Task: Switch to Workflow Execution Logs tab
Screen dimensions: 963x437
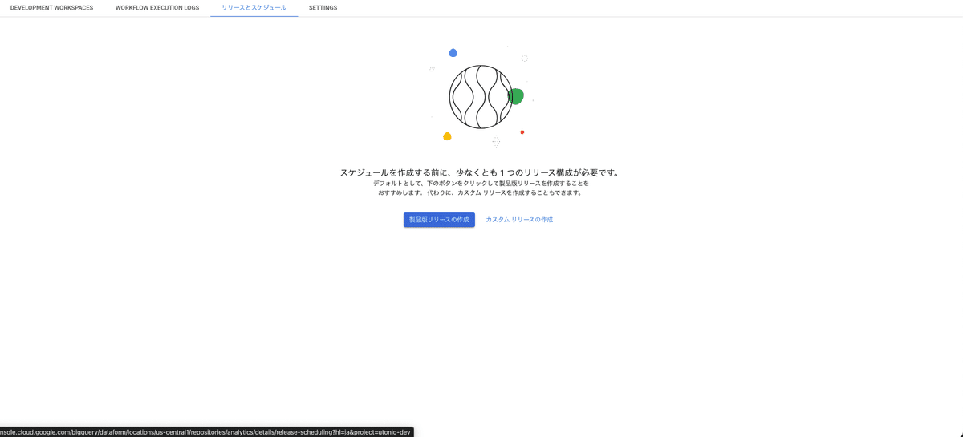Action: 157,8
